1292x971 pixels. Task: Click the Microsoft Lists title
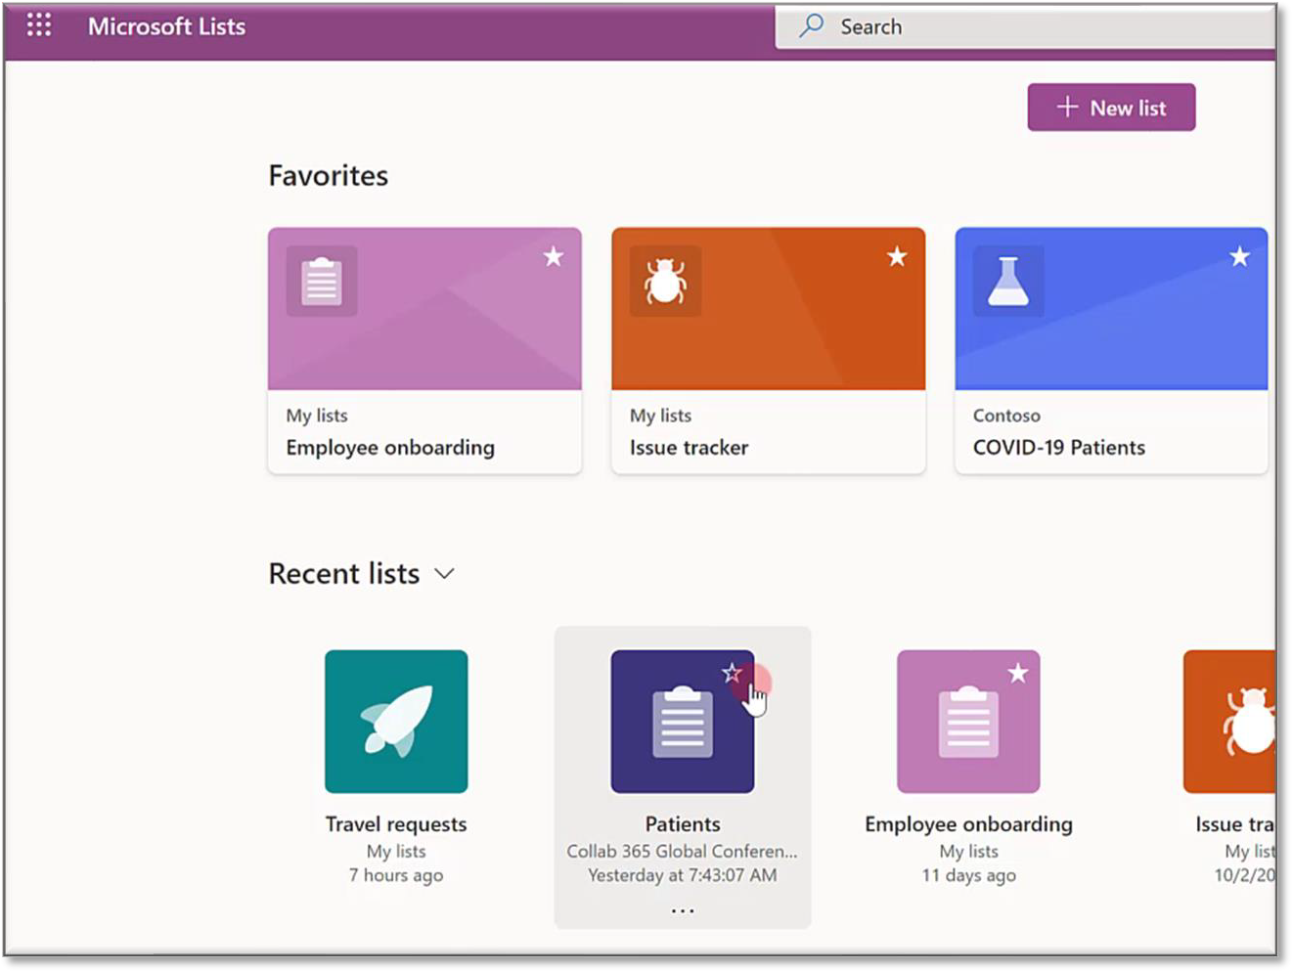[x=166, y=26]
